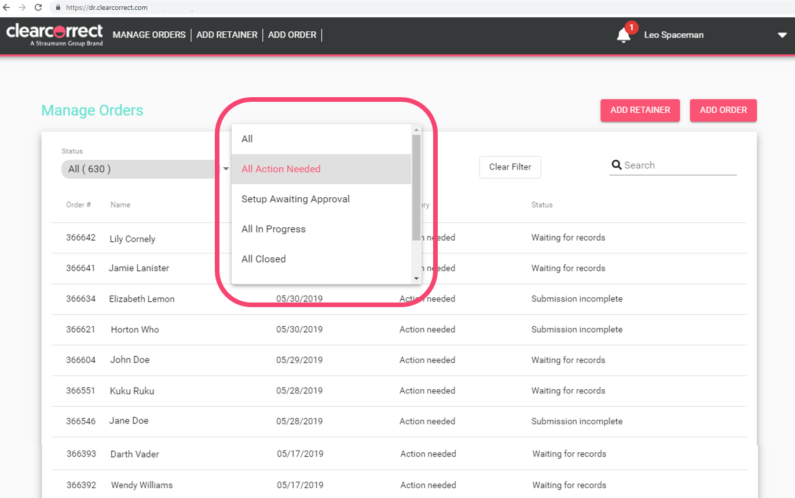Open the Status filter dropdown arrow
795x498 pixels.
tap(226, 168)
